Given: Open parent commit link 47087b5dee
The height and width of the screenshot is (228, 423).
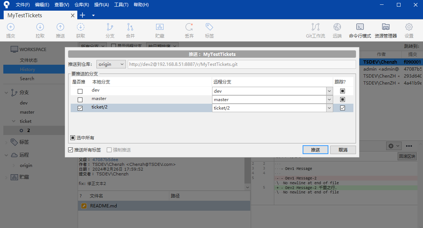Looking at the screenshot, I should click(105, 160).
